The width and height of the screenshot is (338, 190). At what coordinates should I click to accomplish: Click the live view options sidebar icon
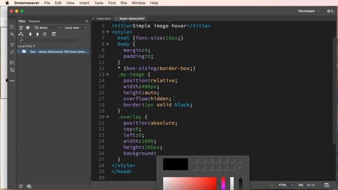coord(12,44)
